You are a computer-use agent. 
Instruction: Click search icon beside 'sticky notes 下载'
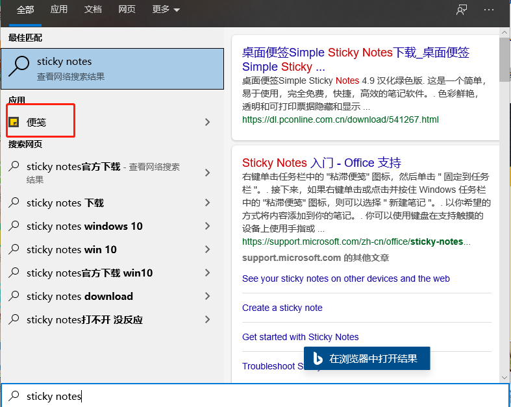(14, 203)
